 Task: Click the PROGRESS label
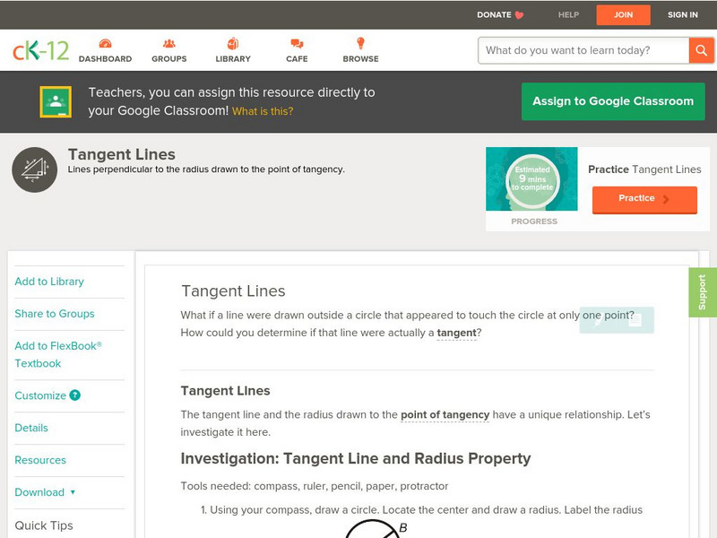coord(534,221)
